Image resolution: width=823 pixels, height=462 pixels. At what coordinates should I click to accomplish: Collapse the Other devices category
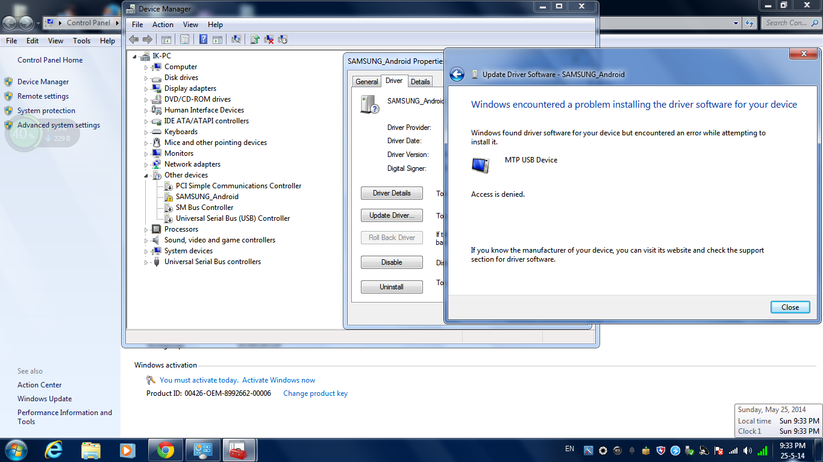[x=146, y=175]
